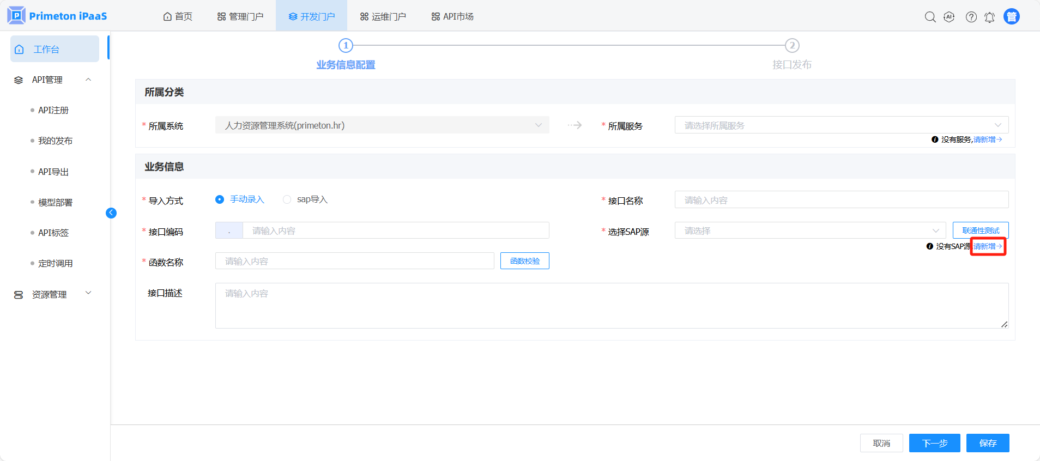Collapse sidebar with blue arrow button
The image size is (1040, 461).
tap(111, 213)
